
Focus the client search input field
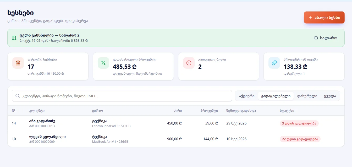pyautogui.click(x=122, y=96)
